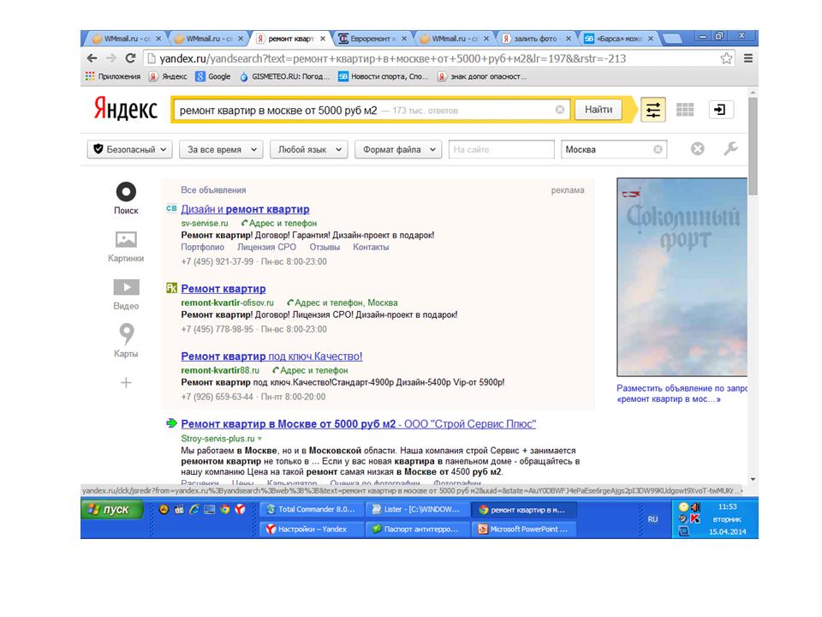The width and height of the screenshot is (822, 617).
Task: Open the Google bookmark
Action: coord(213,76)
